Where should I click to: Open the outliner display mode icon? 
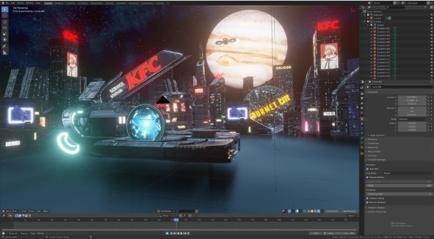coord(370,7)
